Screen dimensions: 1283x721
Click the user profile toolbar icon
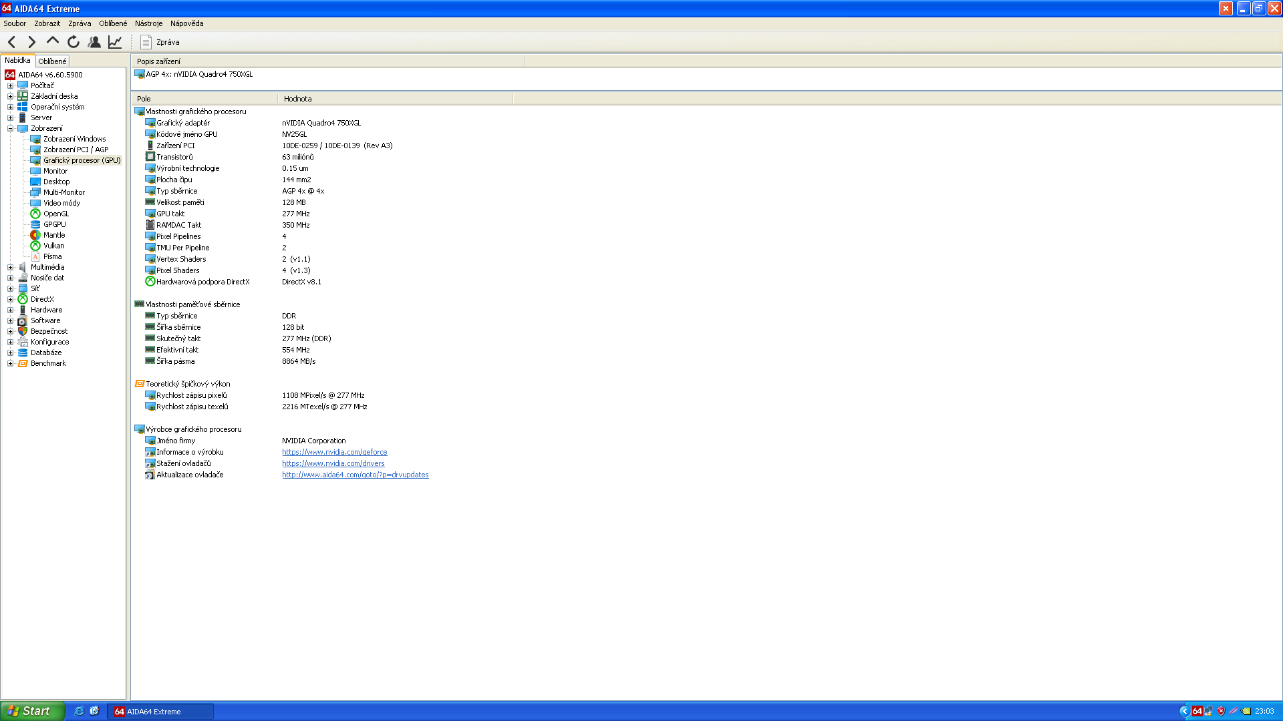(x=94, y=42)
